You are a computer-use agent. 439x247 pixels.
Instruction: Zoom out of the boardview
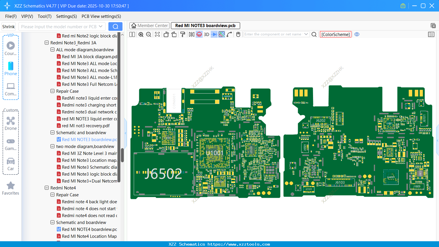click(149, 34)
